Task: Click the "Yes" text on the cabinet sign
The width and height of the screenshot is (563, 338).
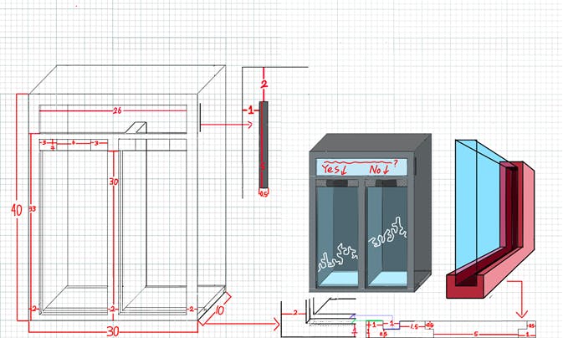Action: 330,168
